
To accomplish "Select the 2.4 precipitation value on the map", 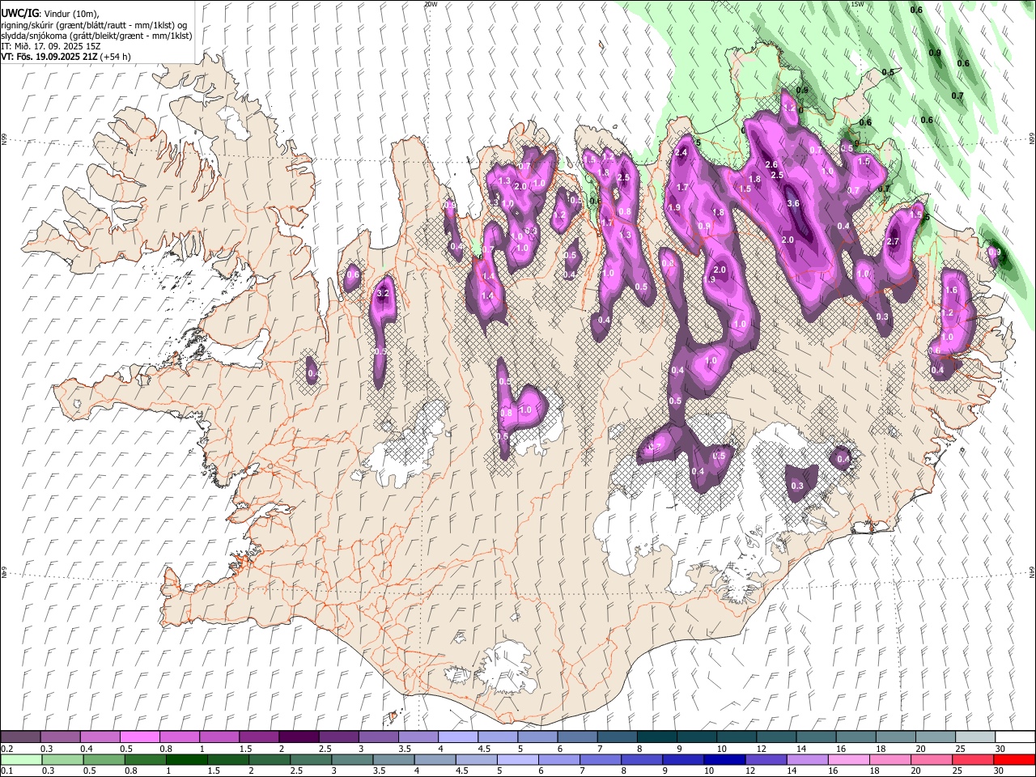I will (681, 153).
